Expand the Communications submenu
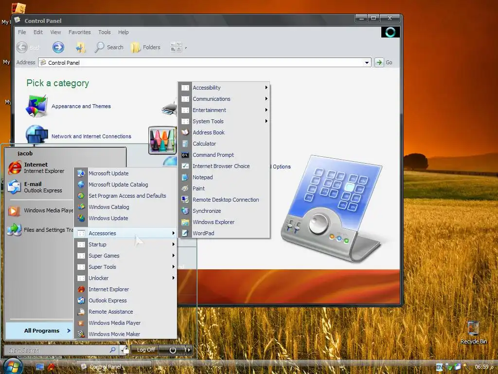The image size is (498, 374). (x=224, y=99)
